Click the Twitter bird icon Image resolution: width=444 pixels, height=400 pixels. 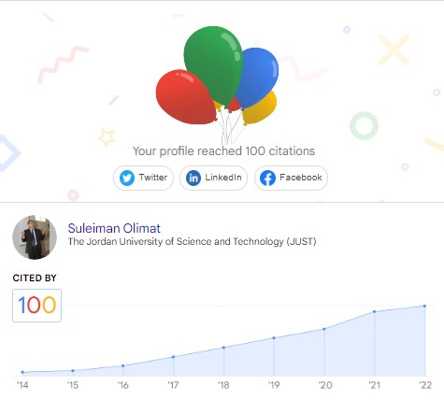[127, 178]
